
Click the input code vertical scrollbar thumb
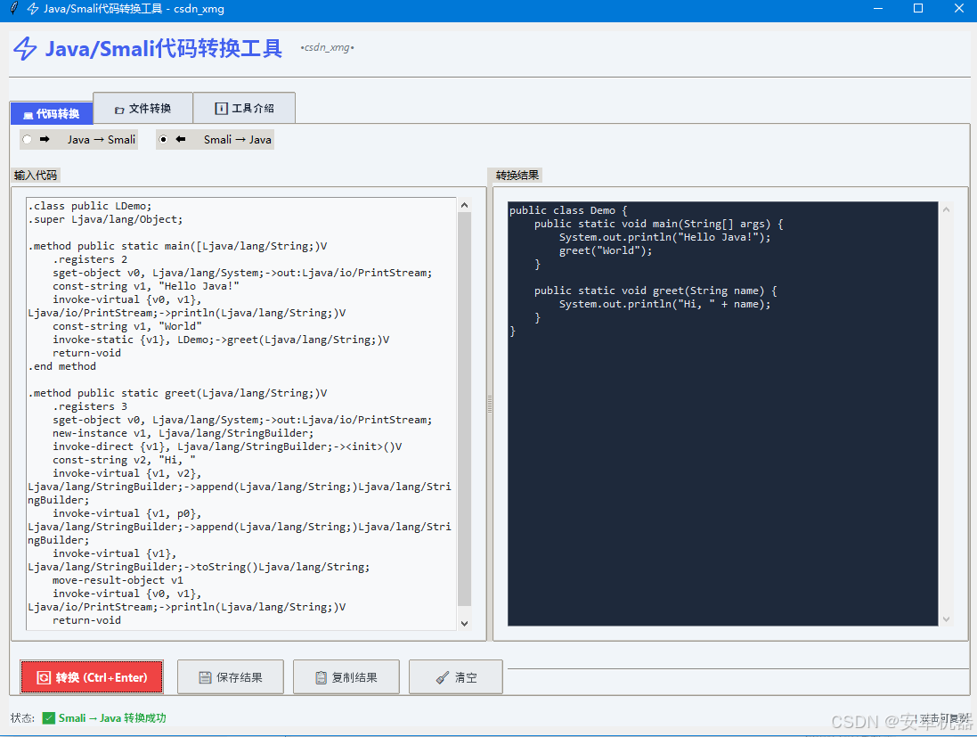pyautogui.click(x=464, y=409)
